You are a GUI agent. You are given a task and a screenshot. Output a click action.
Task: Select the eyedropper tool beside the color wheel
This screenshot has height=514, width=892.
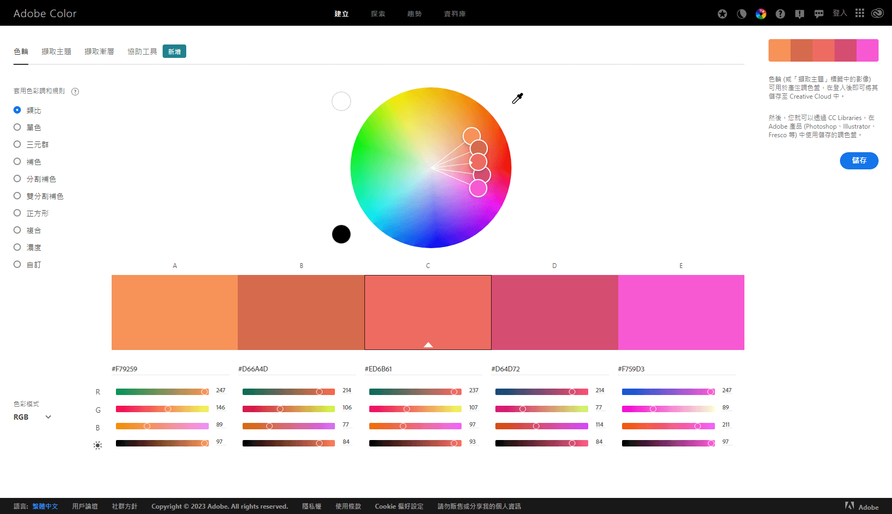coord(517,98)
